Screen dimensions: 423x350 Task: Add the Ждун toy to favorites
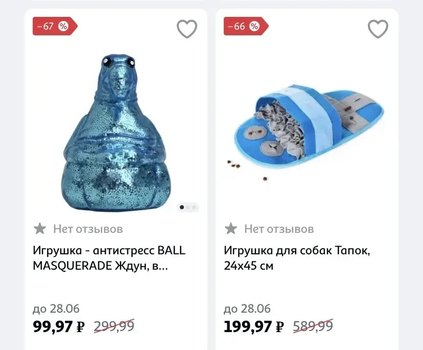pos(187,29)
